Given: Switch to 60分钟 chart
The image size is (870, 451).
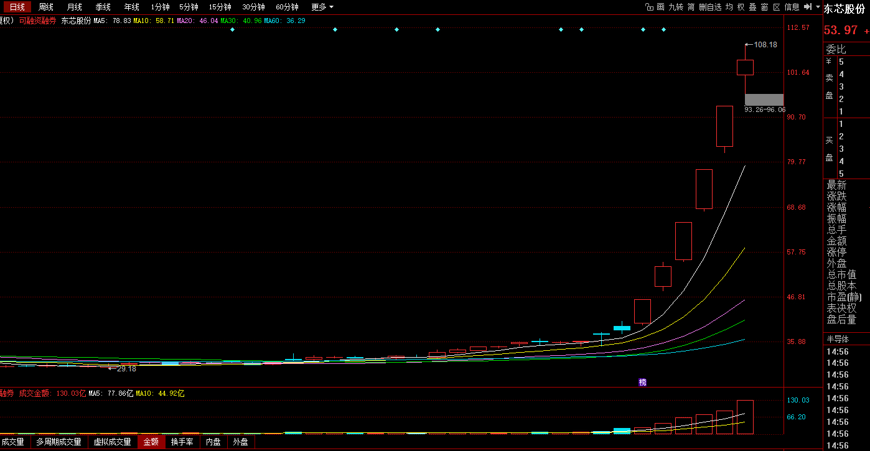Looking at the screenshot, I should pos(287,7).
